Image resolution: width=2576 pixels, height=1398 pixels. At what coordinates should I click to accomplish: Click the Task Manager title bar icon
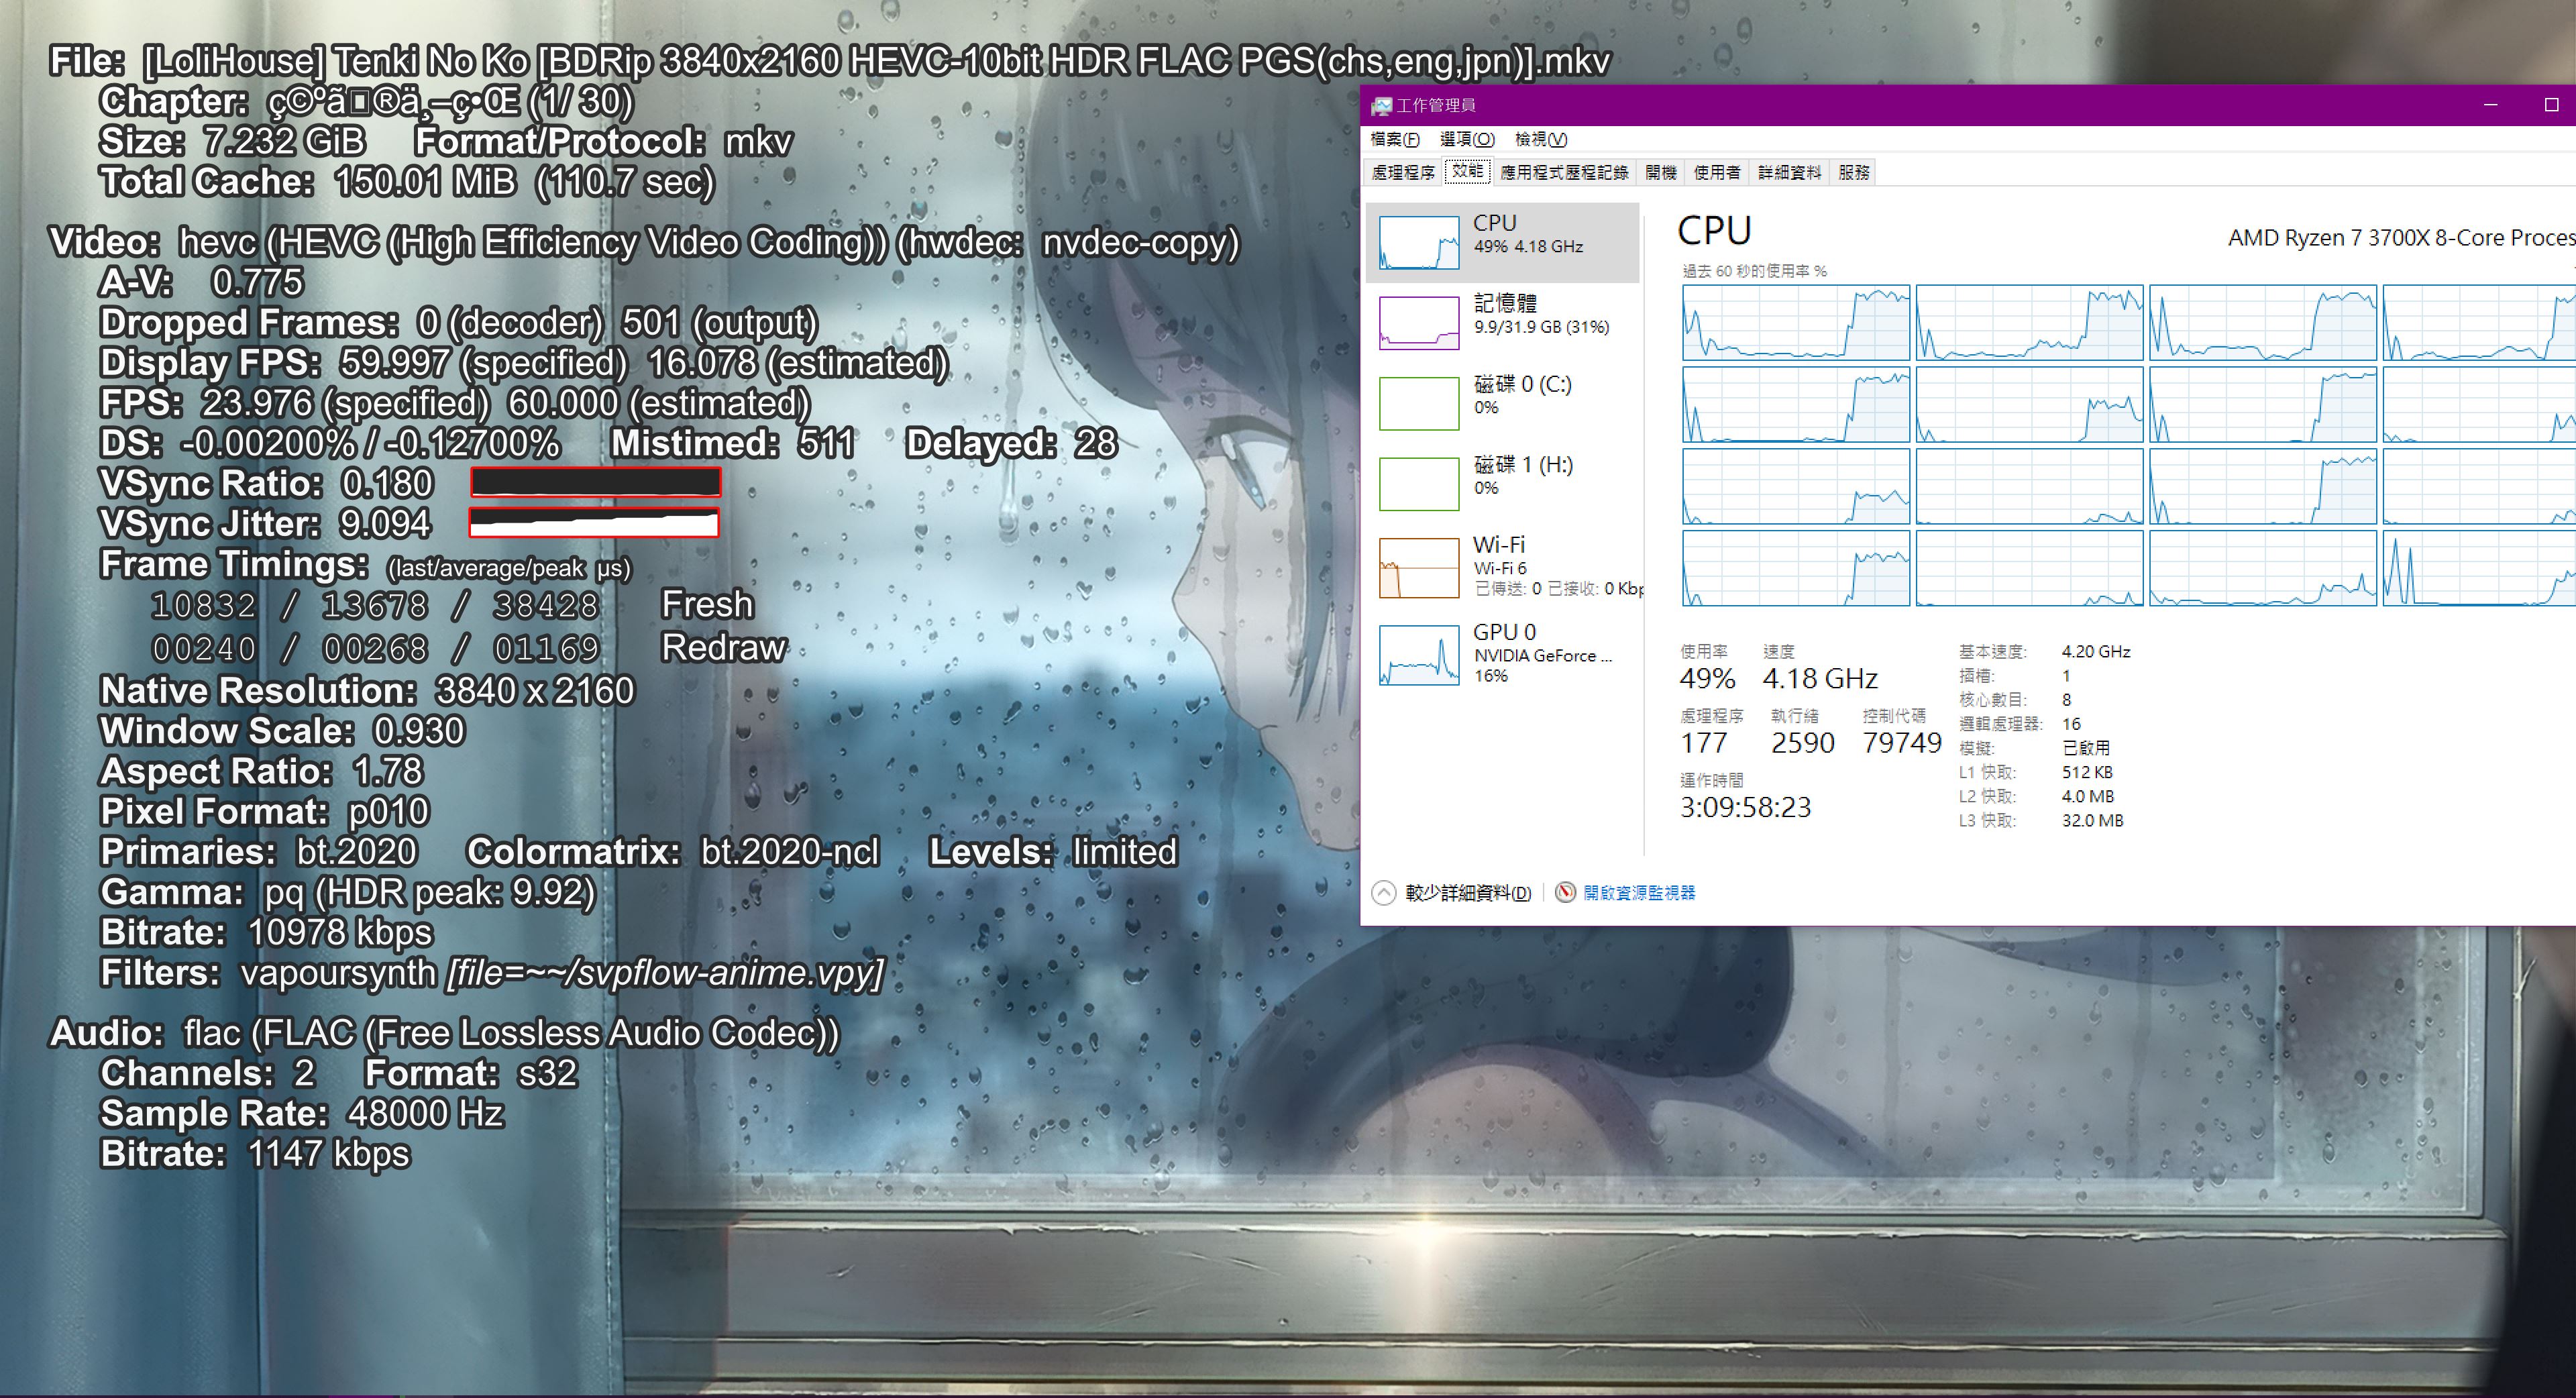(1381, 105)
